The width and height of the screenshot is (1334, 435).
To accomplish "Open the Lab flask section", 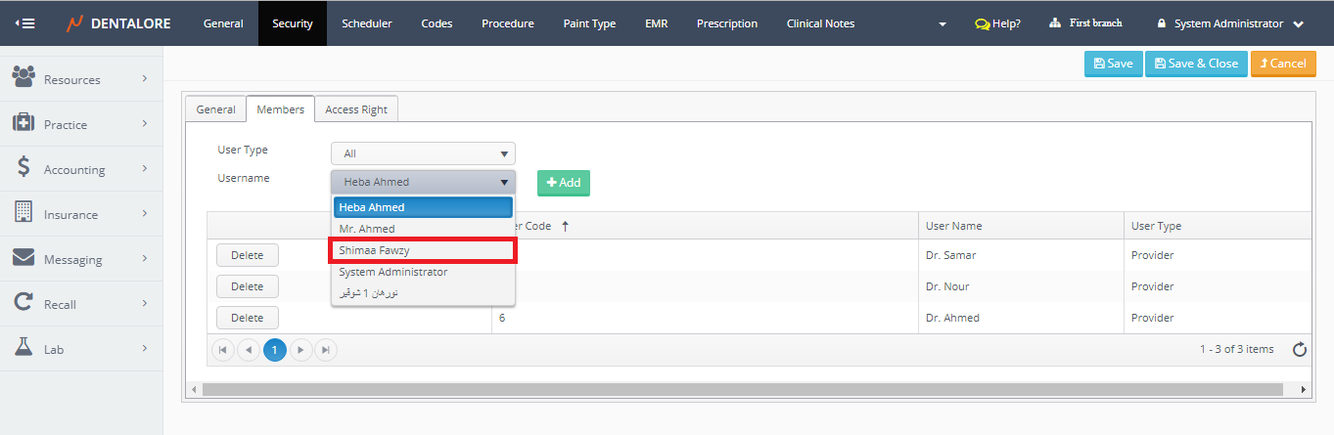I will click(x=80, y=349).
